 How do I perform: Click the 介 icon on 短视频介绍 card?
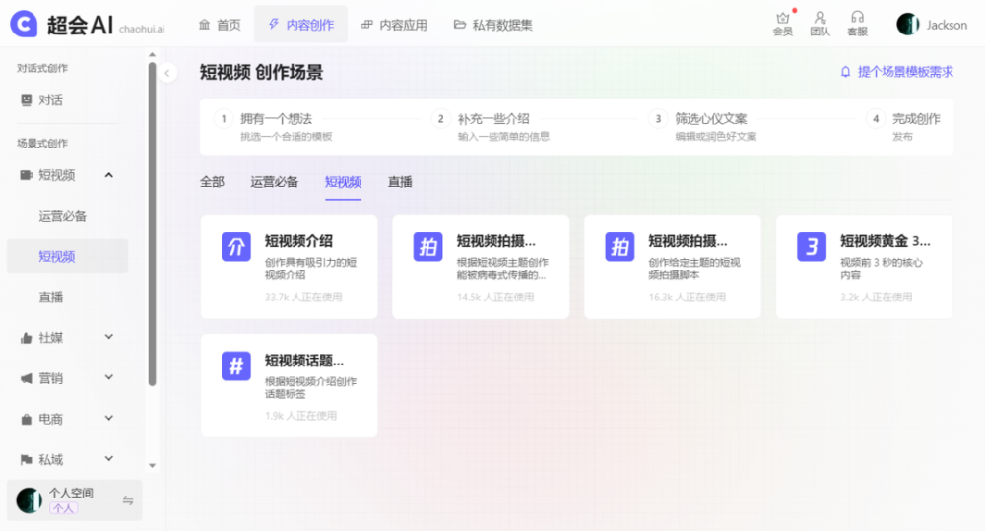point(236,246)
